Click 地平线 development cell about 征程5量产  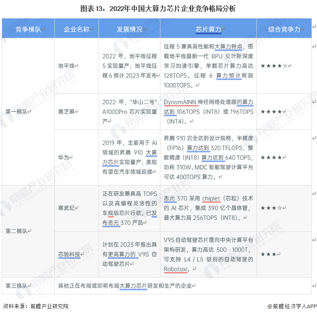[x=130, y=66]
